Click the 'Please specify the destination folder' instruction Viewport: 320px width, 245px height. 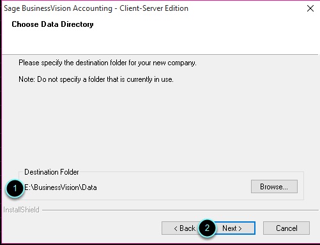(x=107, y=63)
